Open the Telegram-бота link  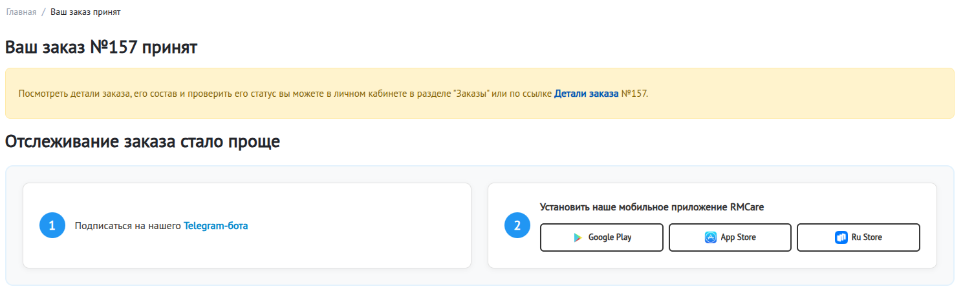click(x=215, y=226)
